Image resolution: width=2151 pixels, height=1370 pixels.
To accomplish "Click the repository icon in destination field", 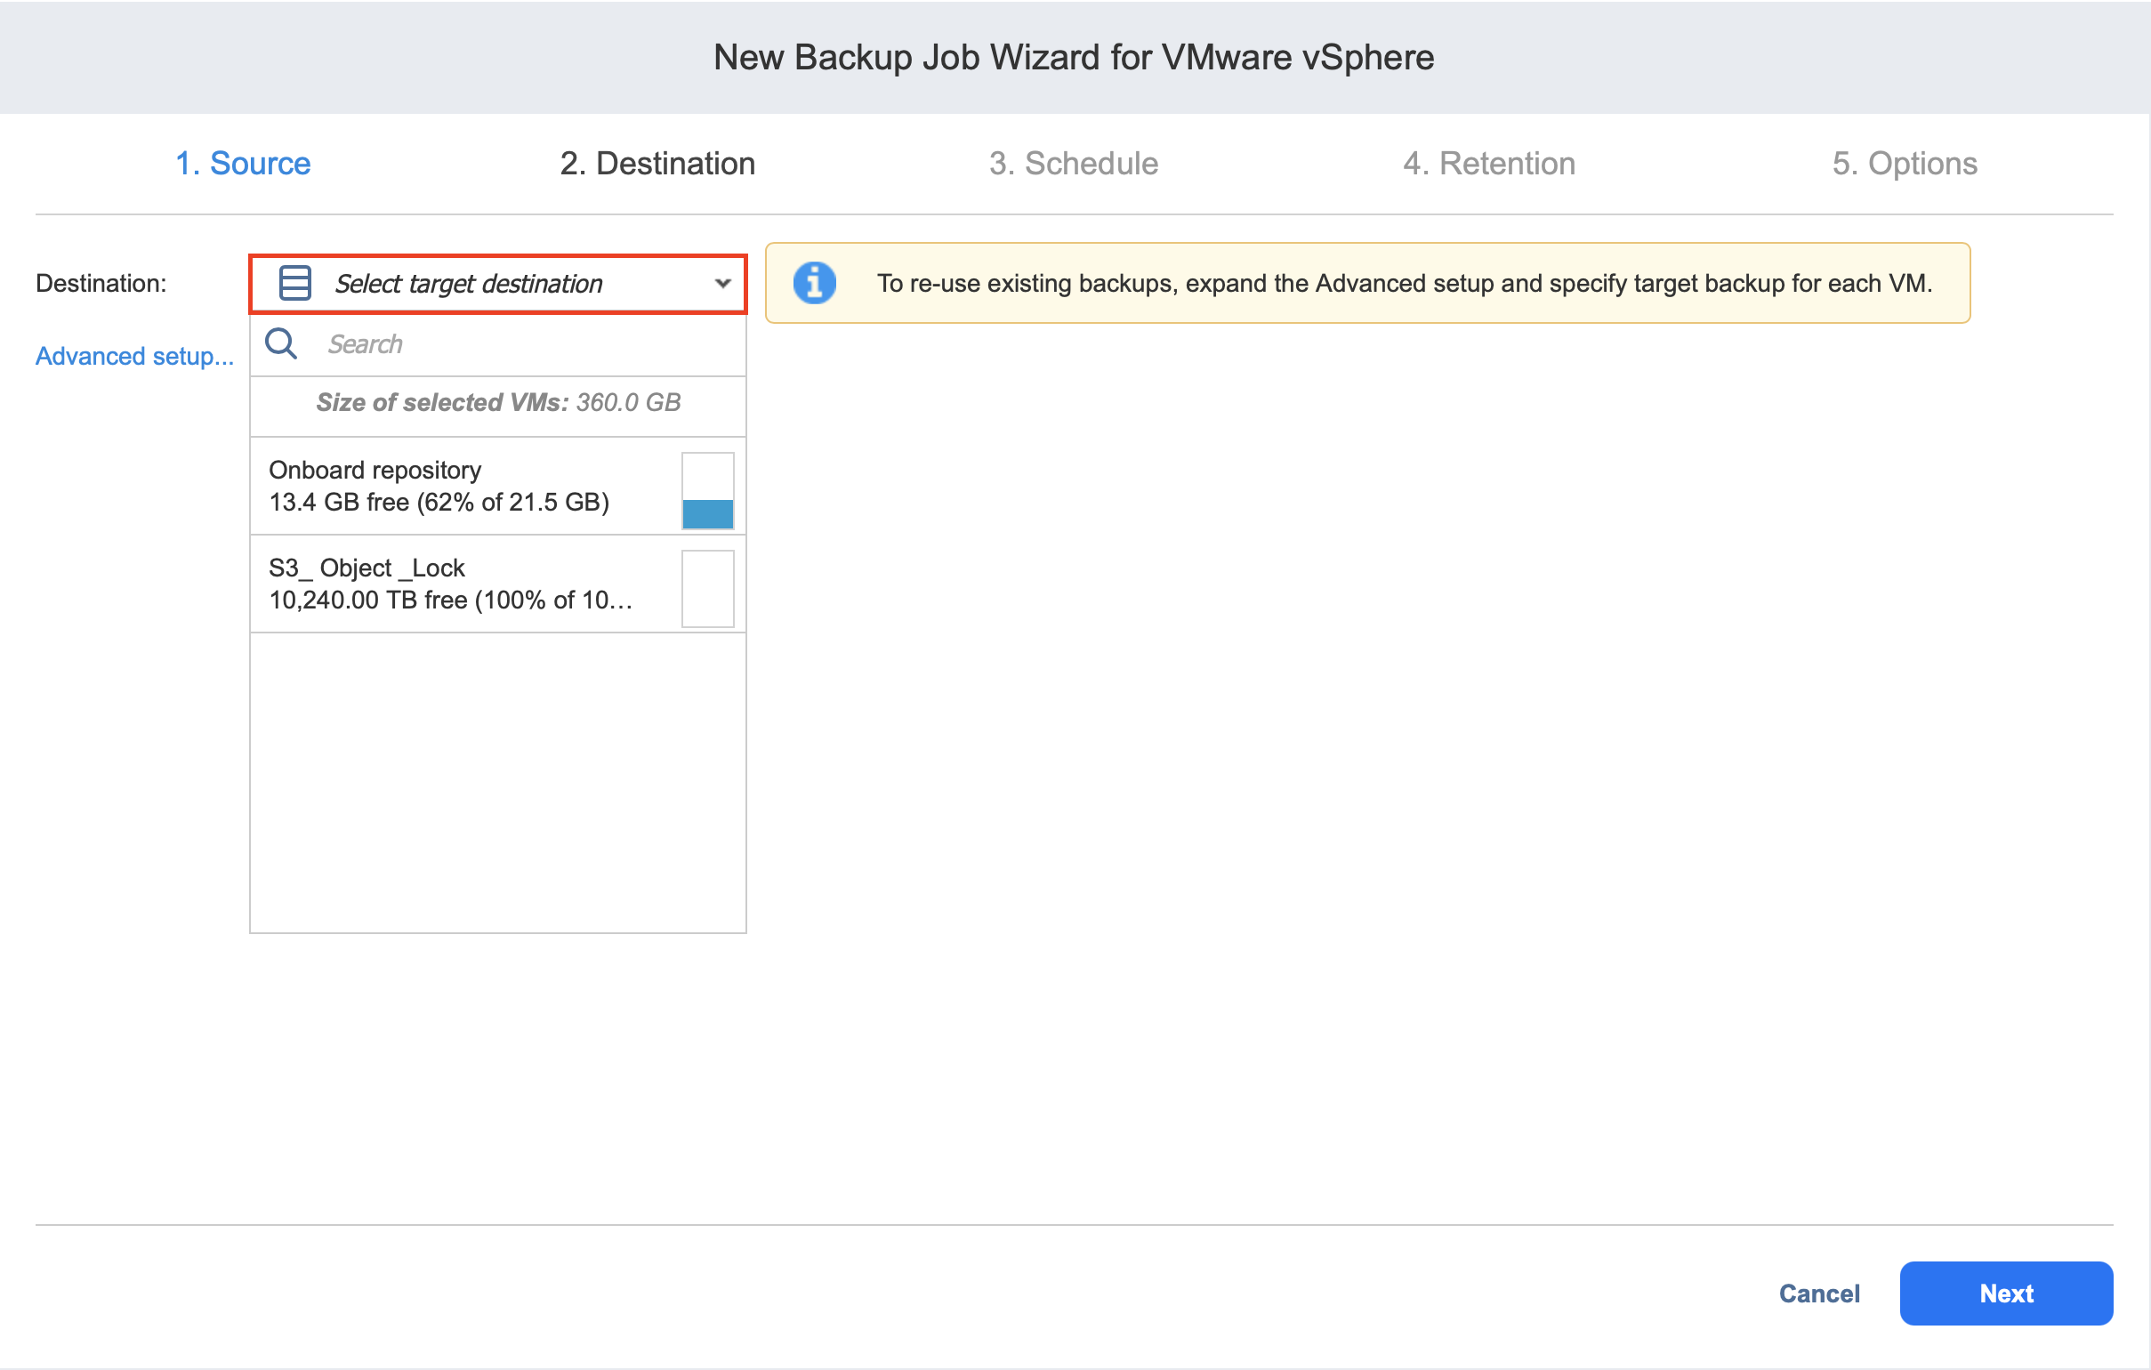I will (294, 283).
